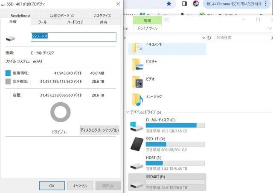Select the HD6T (E:) drive icon
This screenshot has height=193, width=273.
coord(136,166)
